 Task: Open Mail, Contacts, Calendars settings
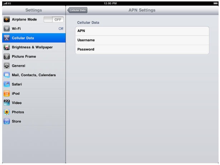click(x=34, y=75)
